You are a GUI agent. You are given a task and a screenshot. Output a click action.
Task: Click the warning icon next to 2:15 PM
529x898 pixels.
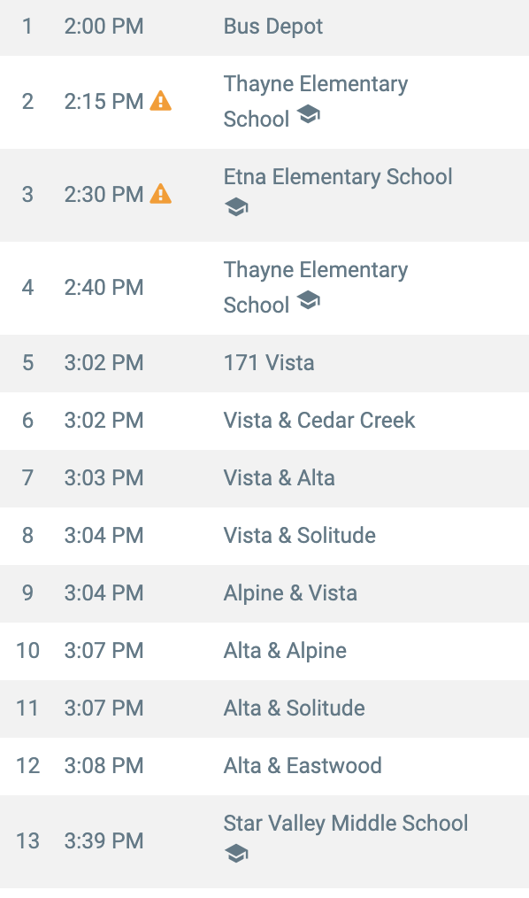click(x=161, y=101)
